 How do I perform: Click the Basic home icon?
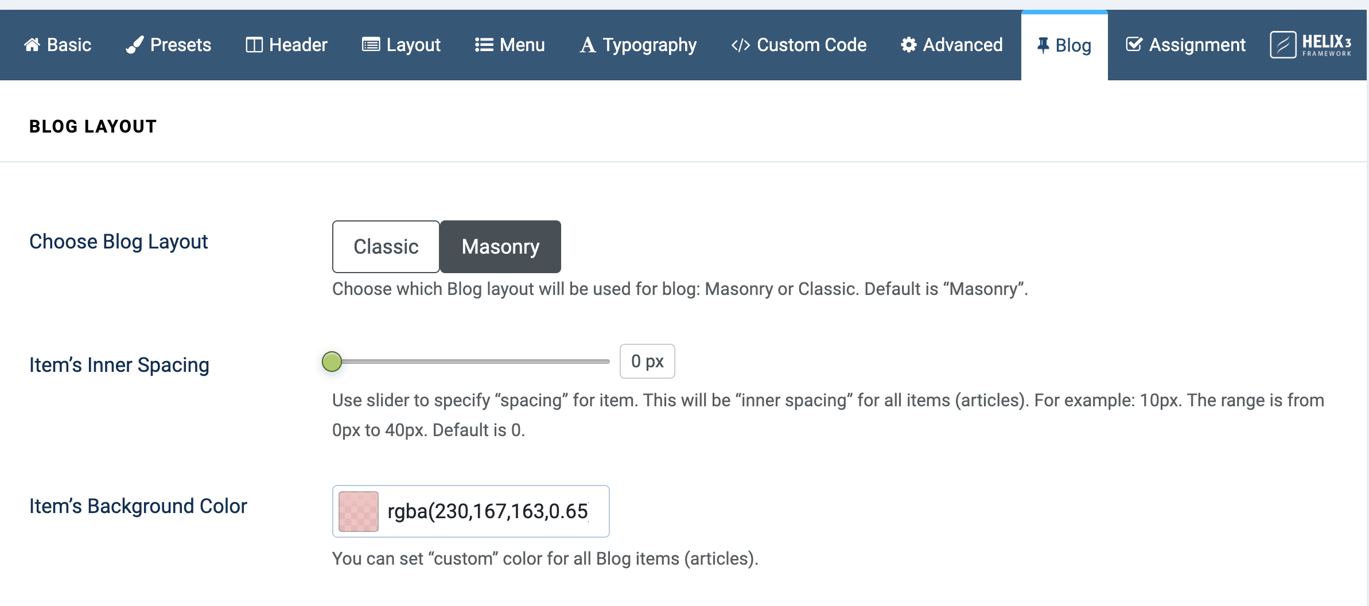pos(33,45)
